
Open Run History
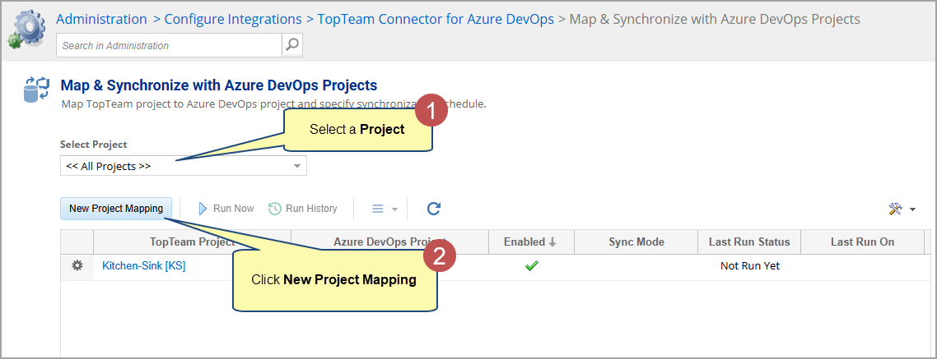click(x=303, y=209)
